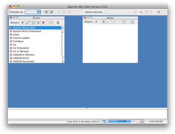The height and width of the screenshot is (134, 175).
Task: Select the Apache Derby Embedded driver
Action: coord(35,31)
